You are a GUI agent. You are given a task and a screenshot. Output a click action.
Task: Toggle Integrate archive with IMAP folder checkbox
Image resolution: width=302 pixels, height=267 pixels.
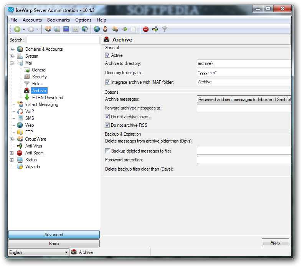tap(107, 82)
